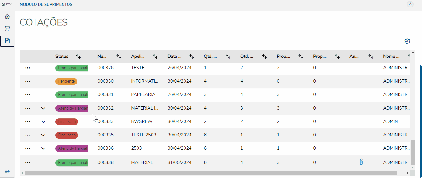Sort table by Status column

pyautogui.click(x=78, y=57)
